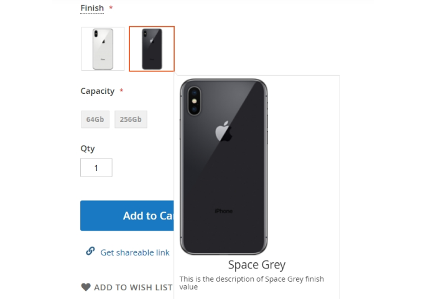
Task: Click the Finish option label
Action: (x=92, y=8)
